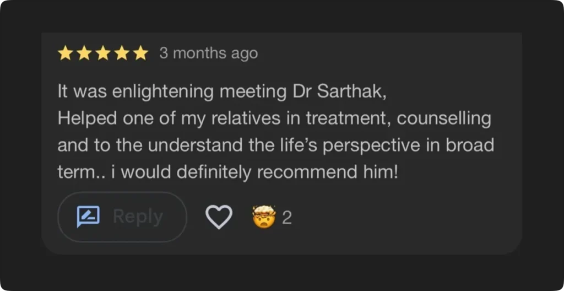Tap the exploding head emoji reaction
This screenshot has height=291, width=564.
pyautogui.click(x=263, y=217)
